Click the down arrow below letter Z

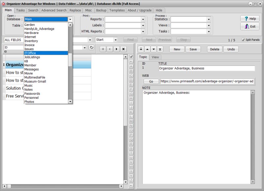(131, 185)
